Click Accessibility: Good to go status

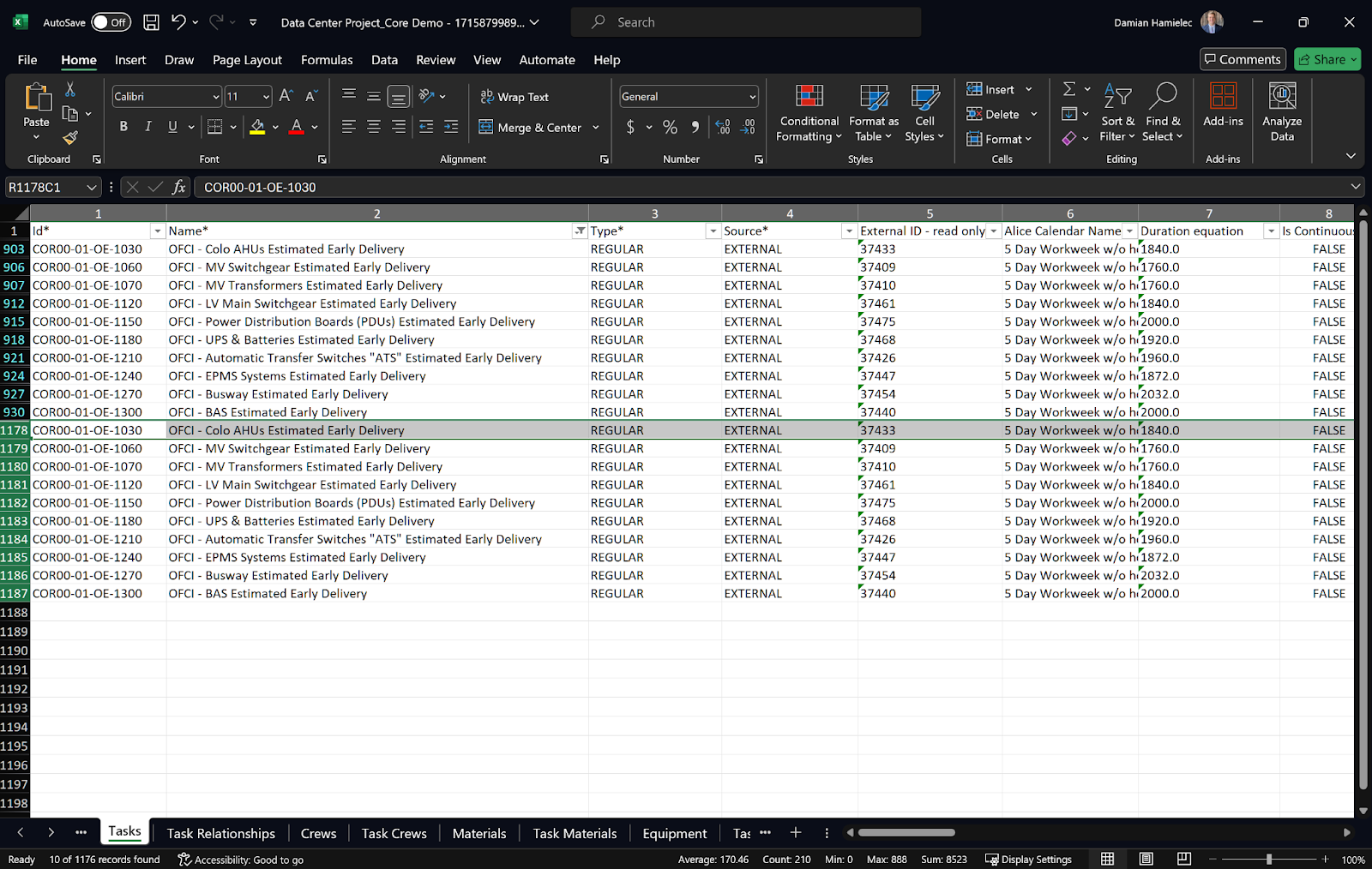241,860
